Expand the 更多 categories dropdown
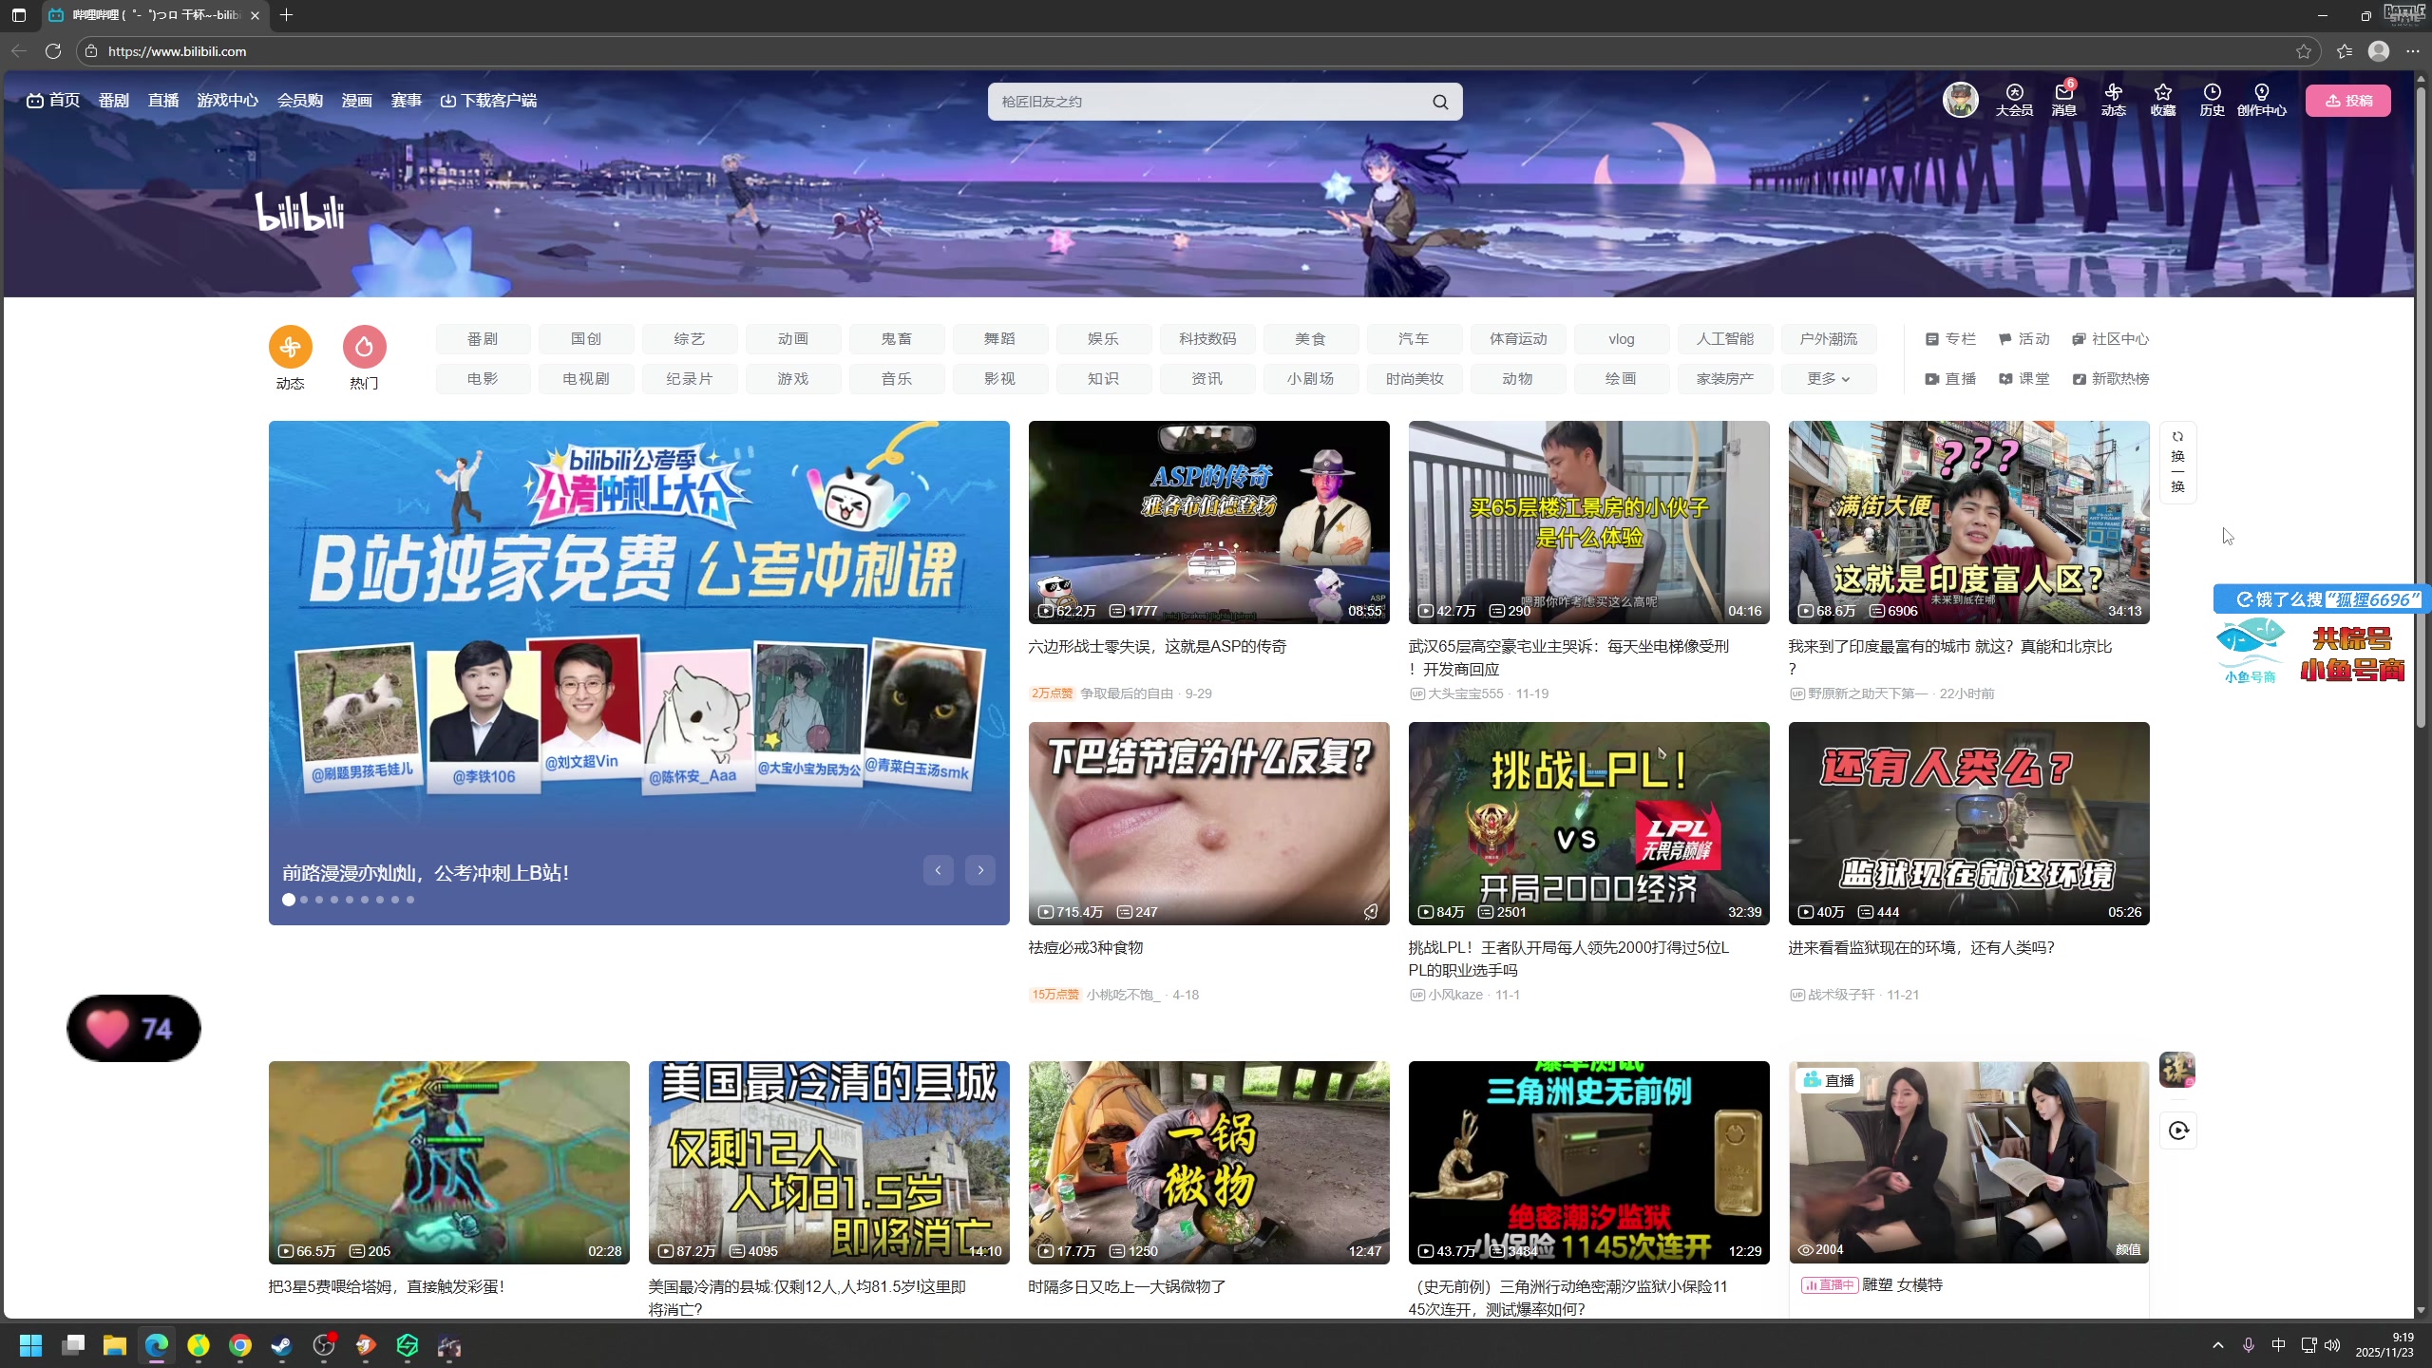This screenshot has width=2432, height=1368. point(1829,379)
